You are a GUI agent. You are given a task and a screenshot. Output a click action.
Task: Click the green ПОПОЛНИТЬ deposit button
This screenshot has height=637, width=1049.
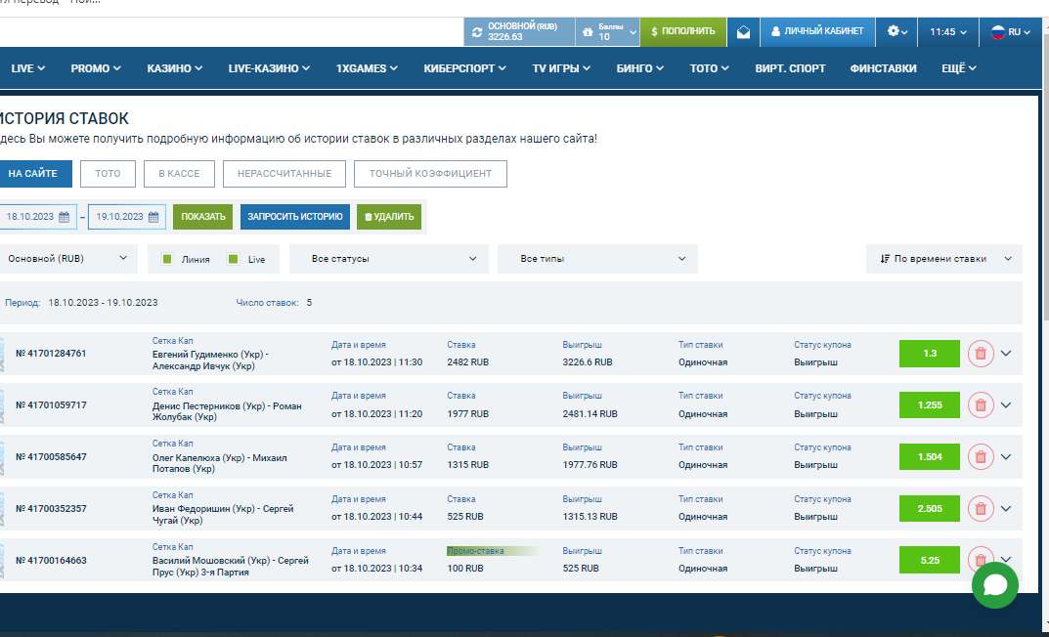click(682, 31)
